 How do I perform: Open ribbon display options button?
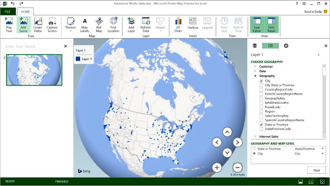click(304, 4)
